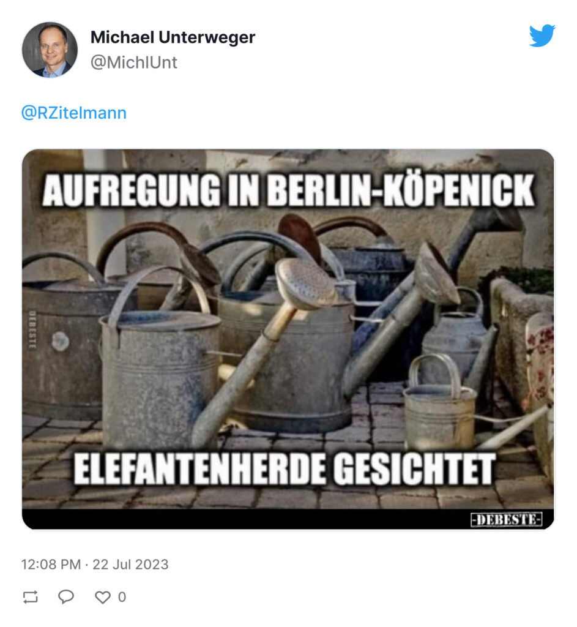Open the reply speech bubble icon
Viewport: 577px width, 627px height.
click(x=66, y=596)
